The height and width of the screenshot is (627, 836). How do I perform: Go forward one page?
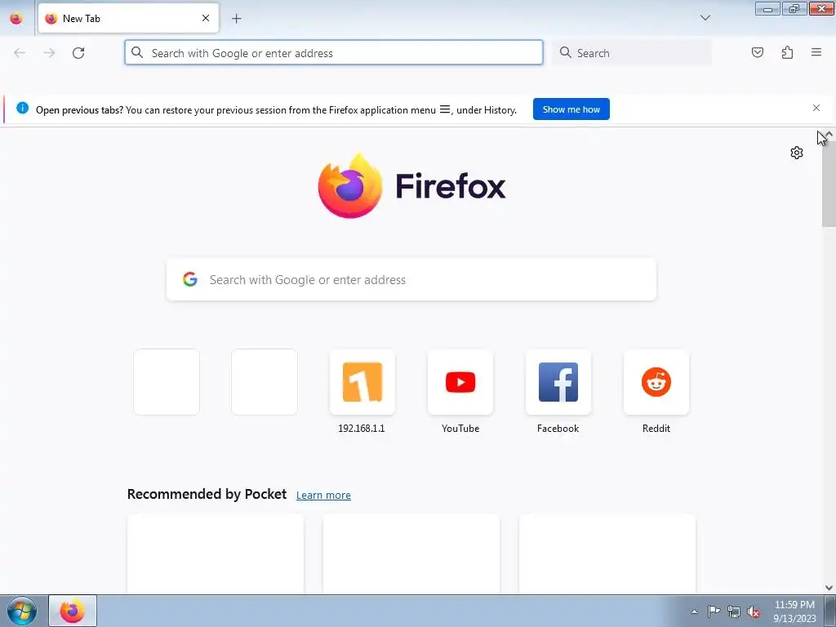[x=49, y=53]
